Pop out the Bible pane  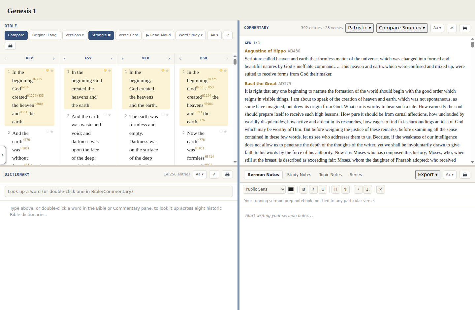[x=228, y=35]
